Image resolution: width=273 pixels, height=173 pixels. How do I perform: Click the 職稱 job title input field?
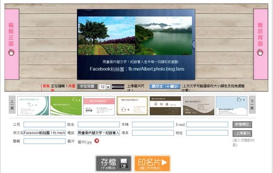[44, 141]
